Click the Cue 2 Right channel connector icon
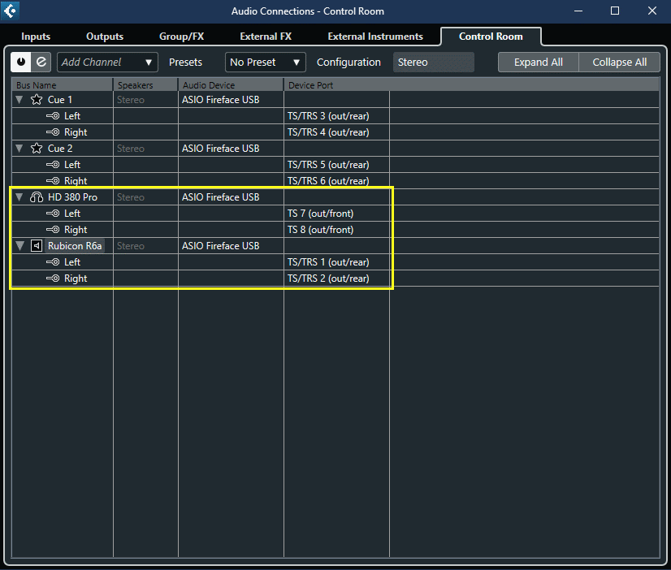The width and height of the screenshot is (671, 570). 53,181
